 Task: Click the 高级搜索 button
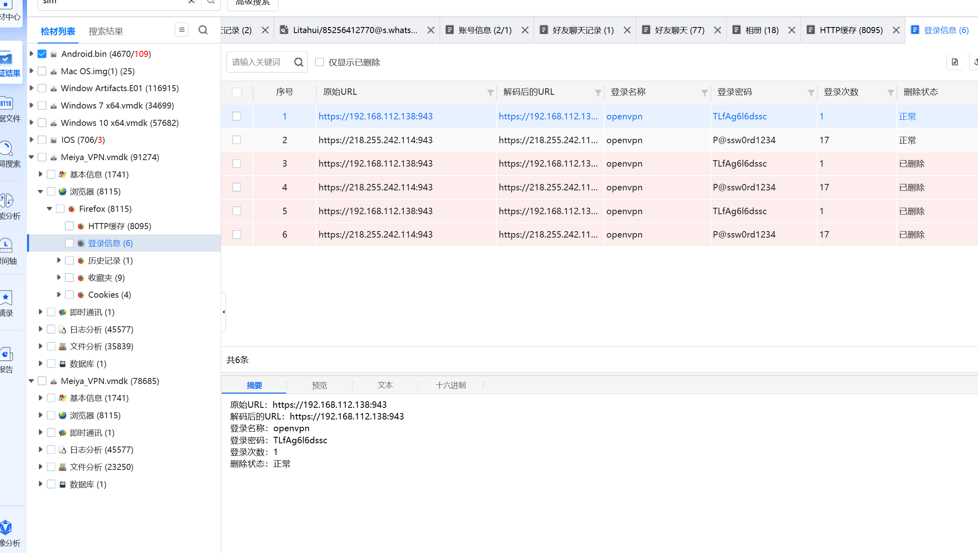pyautogui.click(x=253, y=3)
